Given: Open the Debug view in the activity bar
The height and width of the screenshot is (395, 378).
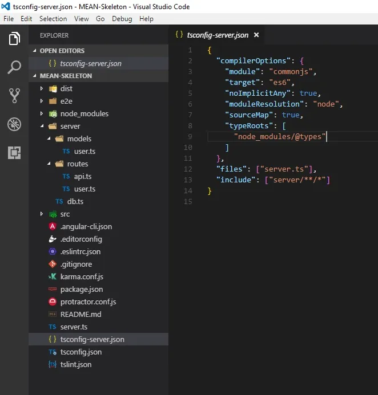Looking at the screenshot, I should coord(14,124).
